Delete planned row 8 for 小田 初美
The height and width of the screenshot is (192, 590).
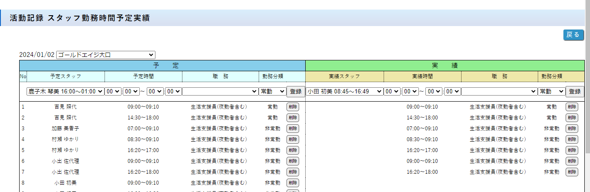tap(293, 183)
